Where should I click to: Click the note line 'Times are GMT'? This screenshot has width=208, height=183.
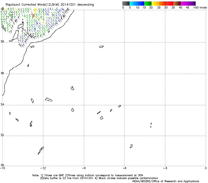point(54,175)
